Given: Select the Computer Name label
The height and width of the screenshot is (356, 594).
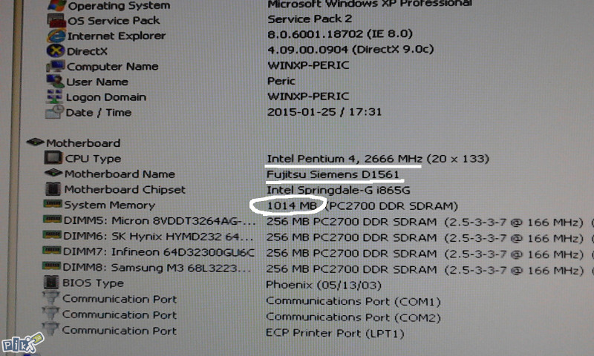Looking at the screenshot, I should (x=113, y=67).
